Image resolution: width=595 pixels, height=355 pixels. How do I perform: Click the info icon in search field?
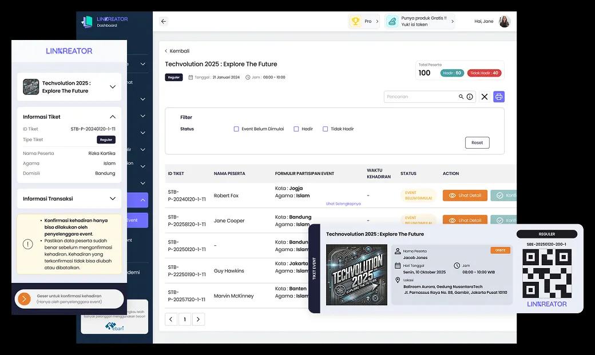(470, 97)
